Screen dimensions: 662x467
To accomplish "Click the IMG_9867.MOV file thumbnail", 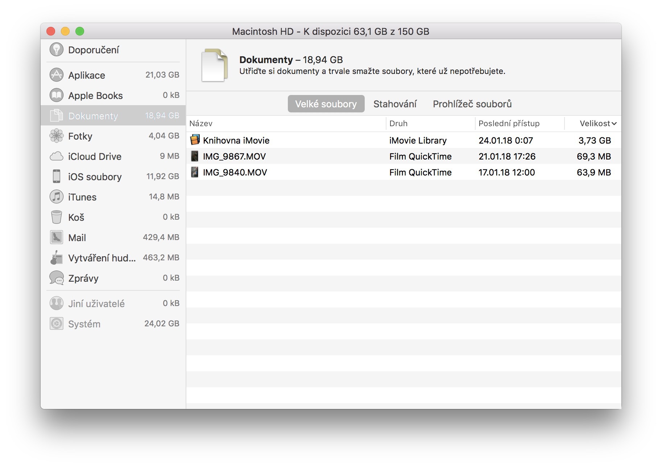I will coord(195,156).
